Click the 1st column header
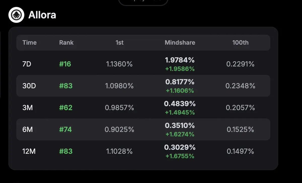The height and width of the screenshot is (183, 302). point(120,43)
